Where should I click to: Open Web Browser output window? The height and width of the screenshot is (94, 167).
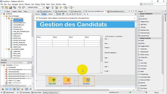pyautogui.click(x=9, y=92)
